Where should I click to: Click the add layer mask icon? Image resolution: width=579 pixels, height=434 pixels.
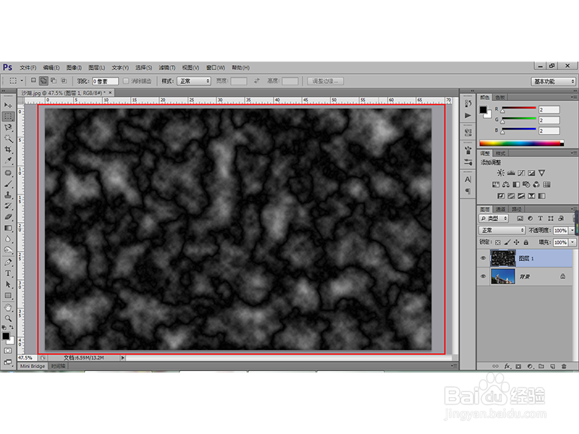(x=518, y=367)
